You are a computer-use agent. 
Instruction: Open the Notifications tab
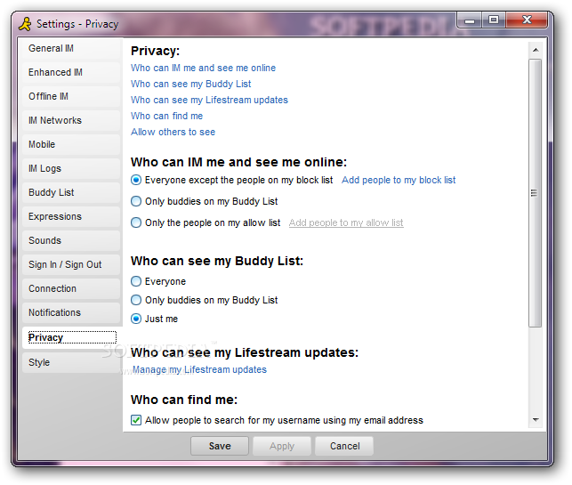(71, 312)
